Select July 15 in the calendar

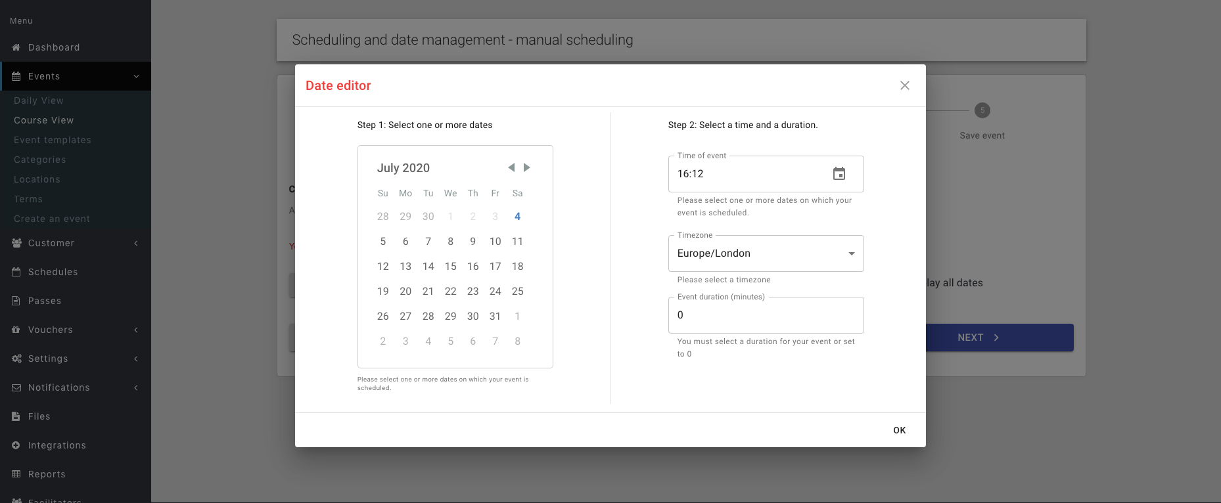pyautogui.click(x=451, y=267)
